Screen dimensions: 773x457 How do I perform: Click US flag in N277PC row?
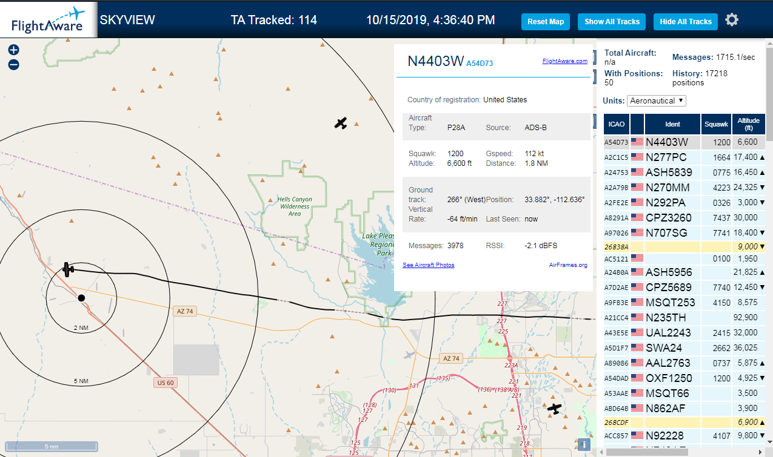[x=637, y=157]
